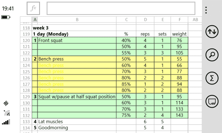Select the 85% percentage cell
The width and height of the screenshot is (222, 133).
pos(126,84)
